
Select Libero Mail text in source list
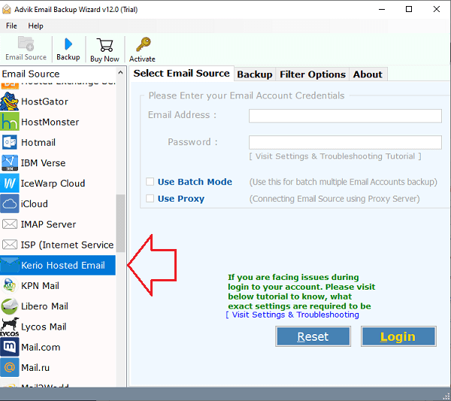point(44,306)
